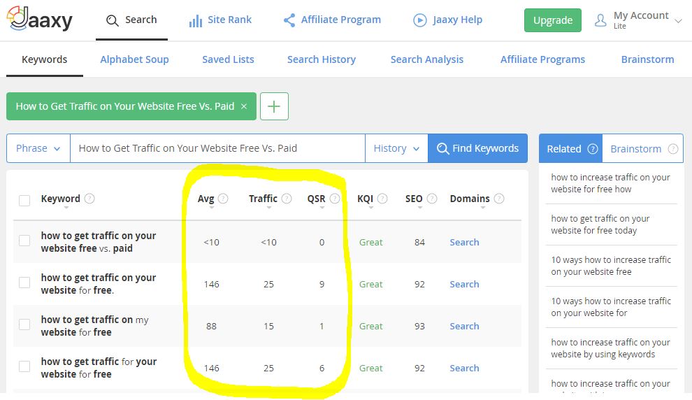Select related '10 ways…on your website free'
The height and width of the screenshot is (400, 692).
click(611, 266)
